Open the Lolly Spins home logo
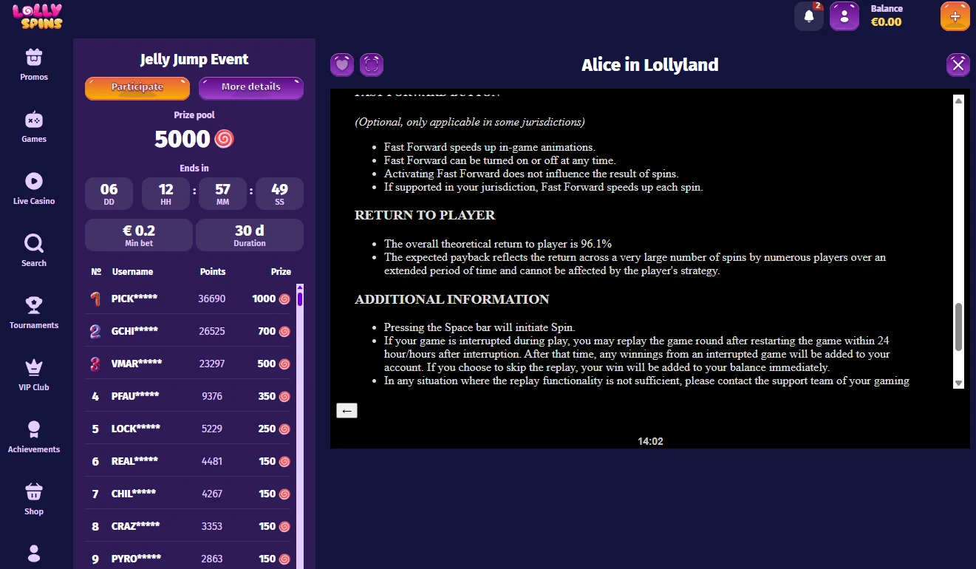The image size is (976, 569). tap(38, 16)
